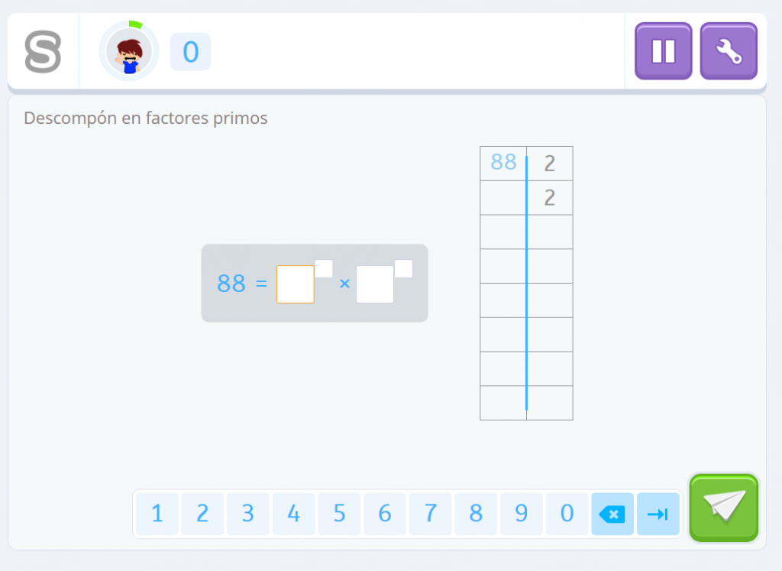Screen dimensions: 782x571
Task: Click the second base input box
Action: pyautogui.click(x=375, y=284)
